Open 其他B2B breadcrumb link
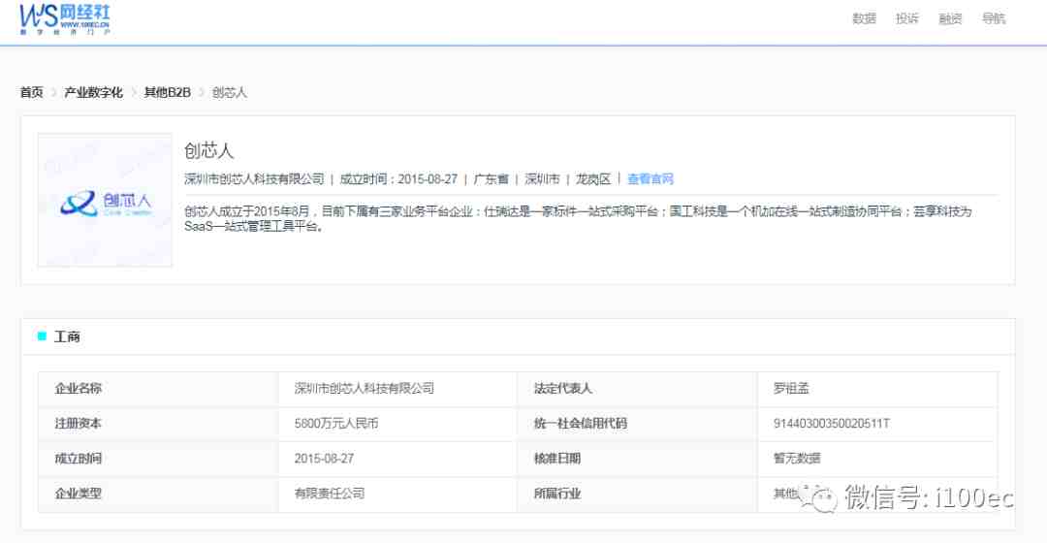This screenshot has width=1047, height=543. click(168, 92)
